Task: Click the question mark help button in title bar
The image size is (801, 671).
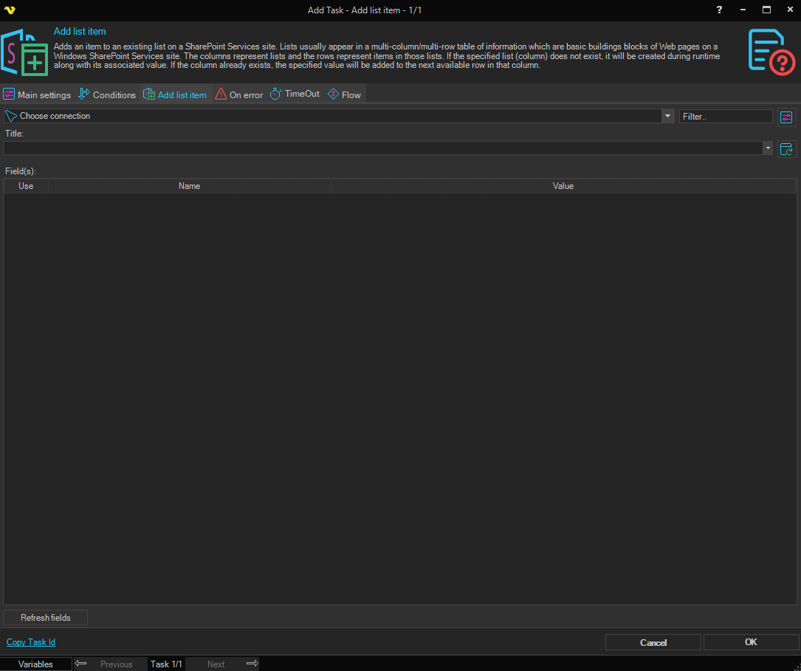Action: tap(719, 10)
